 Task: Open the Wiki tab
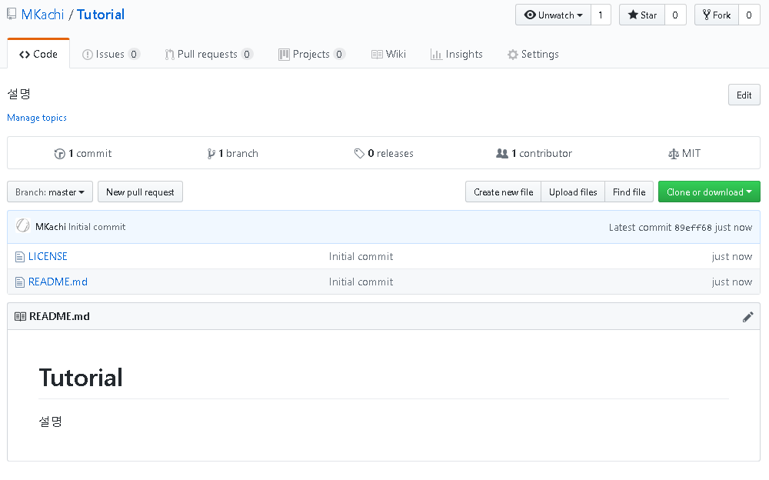click(388, 54)
